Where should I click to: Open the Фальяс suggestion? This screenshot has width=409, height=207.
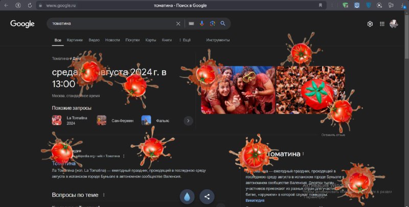tap(163, 121)
